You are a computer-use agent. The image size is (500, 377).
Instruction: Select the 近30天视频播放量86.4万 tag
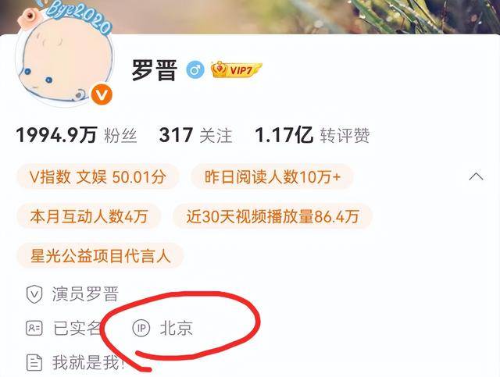click(273, 216)
